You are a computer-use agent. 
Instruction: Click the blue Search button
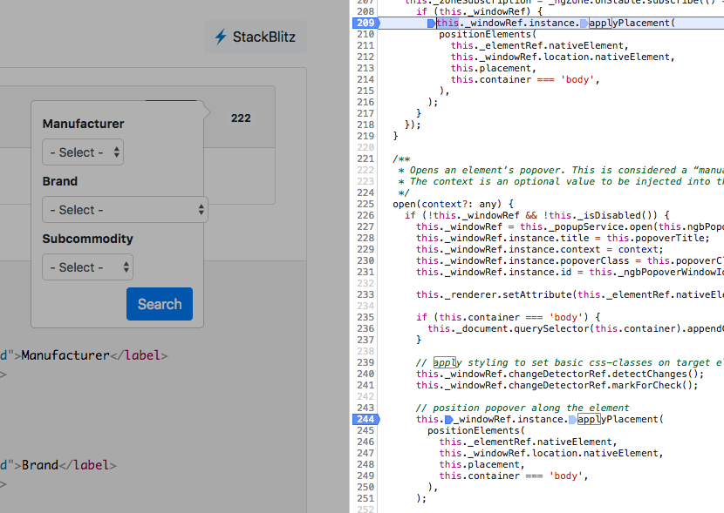(159, 304)
